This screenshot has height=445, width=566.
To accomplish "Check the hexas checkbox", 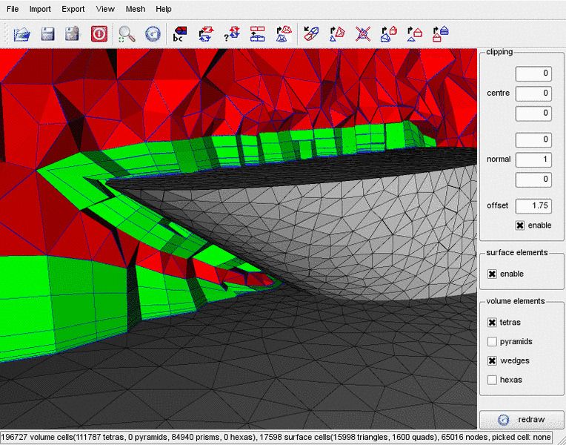I will tap(492, 380).
